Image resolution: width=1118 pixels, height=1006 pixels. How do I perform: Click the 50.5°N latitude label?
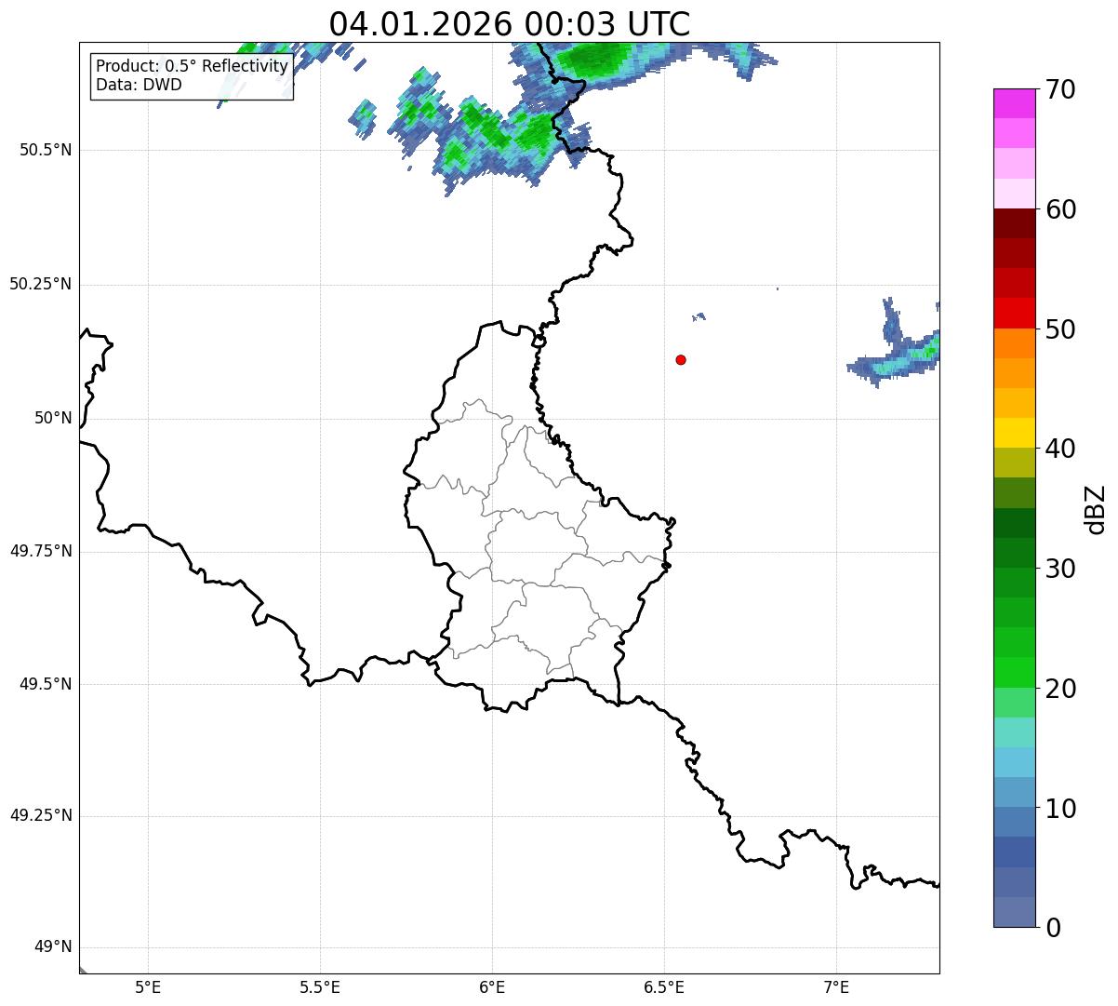(46, 150)
